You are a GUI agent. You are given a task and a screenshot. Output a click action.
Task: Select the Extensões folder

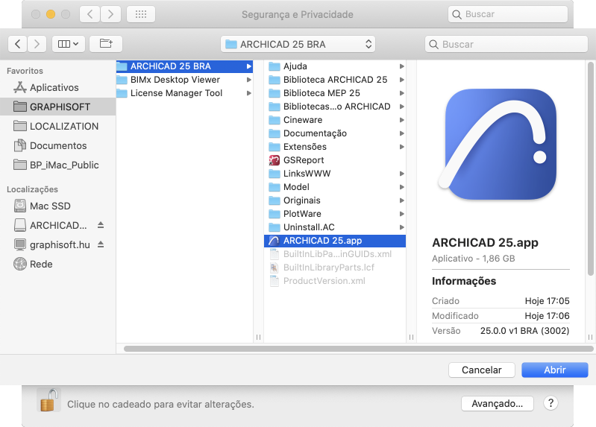(x=334, y=147)
